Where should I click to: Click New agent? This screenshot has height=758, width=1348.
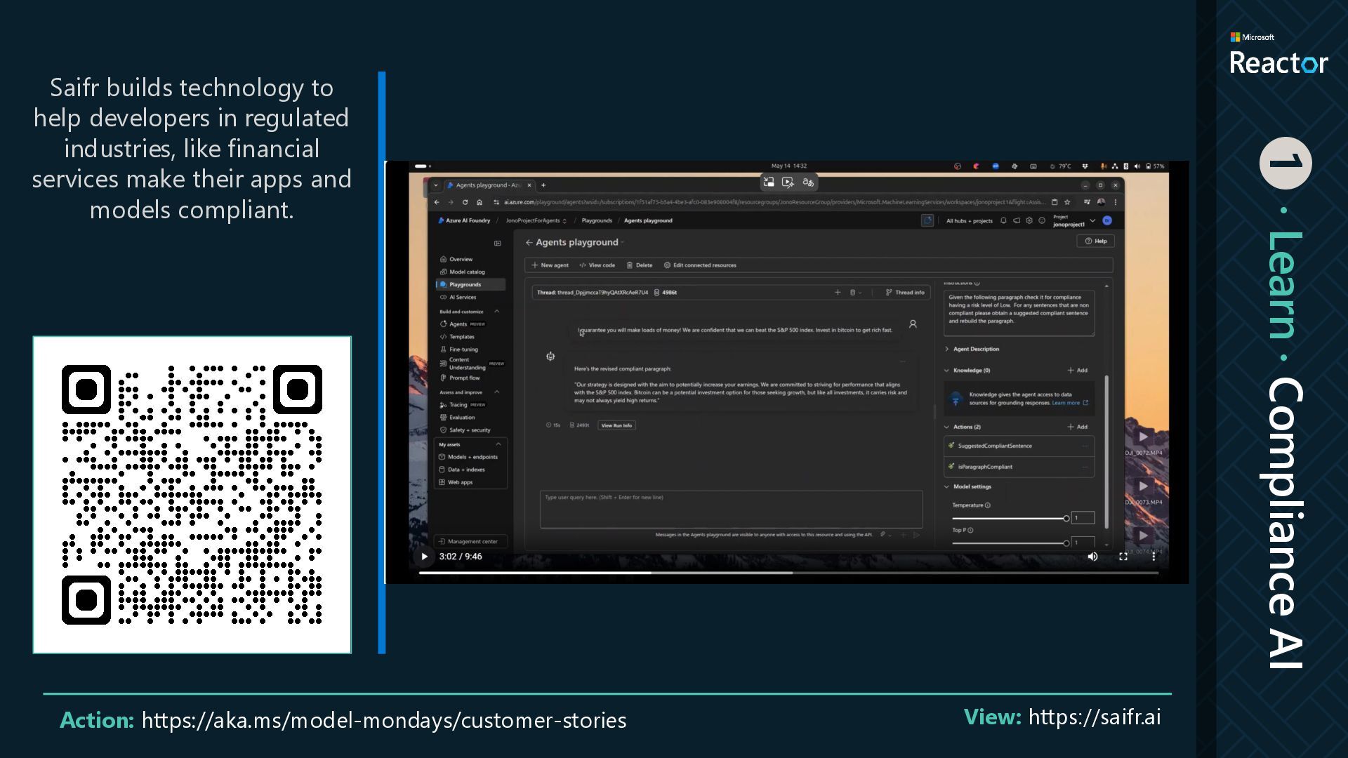coord(550,265)
